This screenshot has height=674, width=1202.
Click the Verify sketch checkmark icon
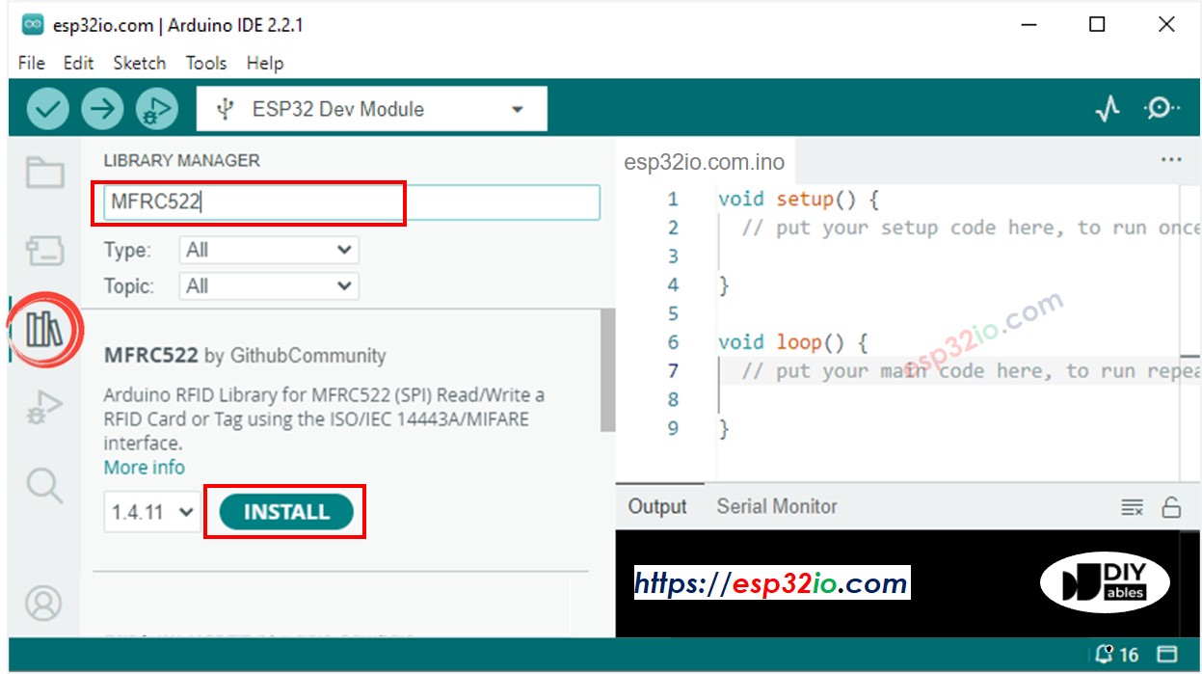click(x=46, y=108)
